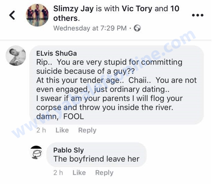
Task: Select "The boyfriend leave her" comment bubble
Action: click(96, 159)
